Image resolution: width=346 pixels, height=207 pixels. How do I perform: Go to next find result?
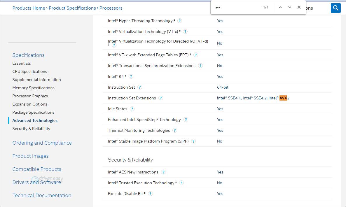click(x=289, y=7)
